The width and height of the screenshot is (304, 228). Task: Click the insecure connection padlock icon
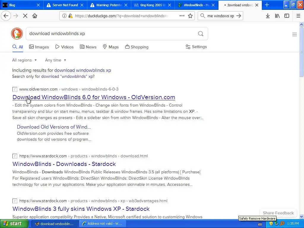tap(71, 16)
